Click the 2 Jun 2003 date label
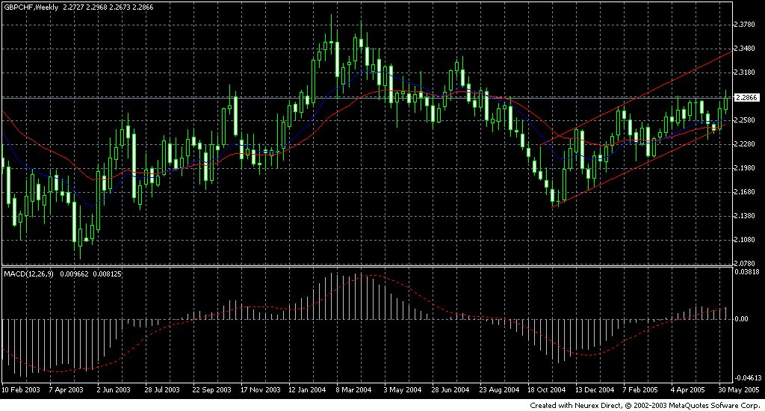 pyautogui.click(x=114, y=390)
